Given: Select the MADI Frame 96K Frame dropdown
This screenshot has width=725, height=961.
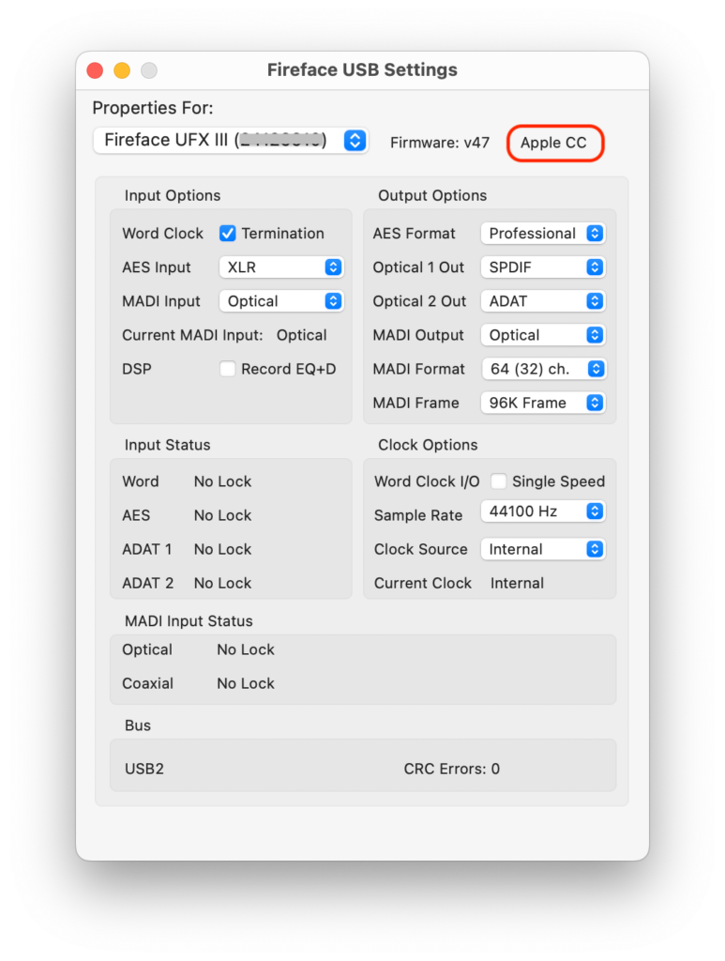Looking at the screenshot, I should (542, 403).
